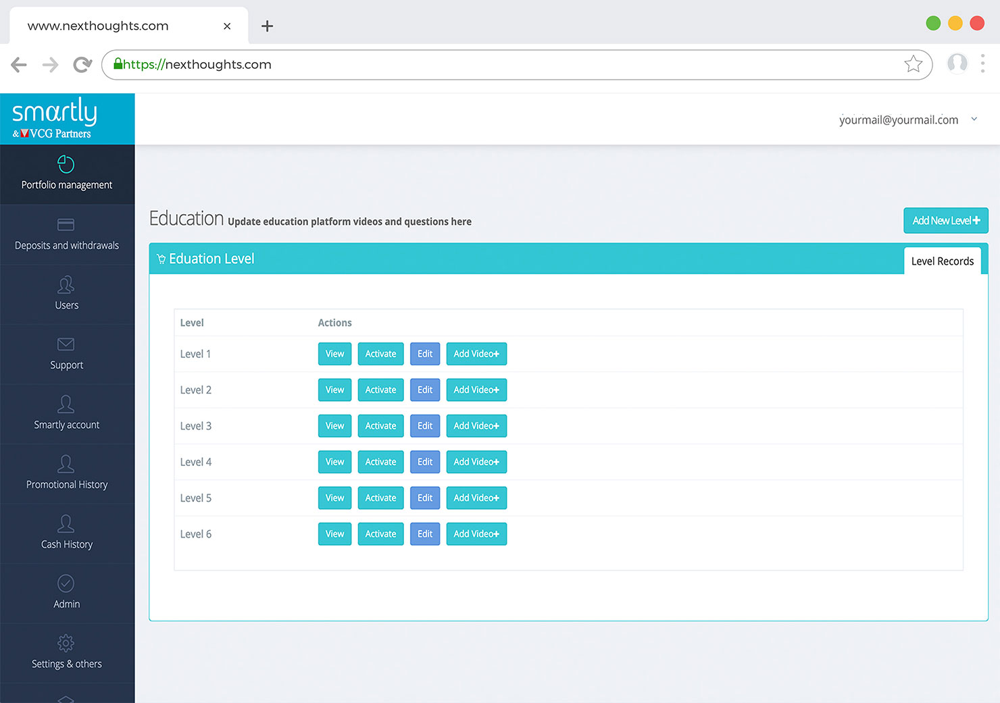Activate Level 4
This screenshot has width=1000, height=703.
click(380, 462)
